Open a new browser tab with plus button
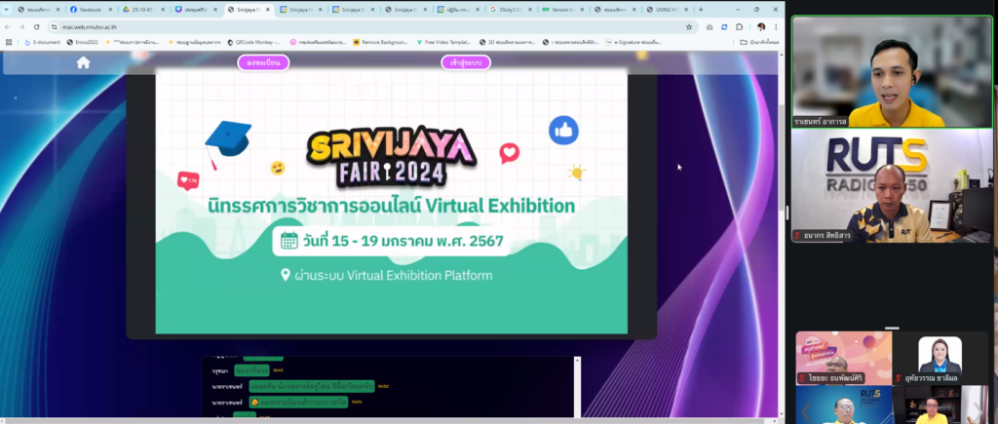998x424 pixels. pyautogui.click(x=702, y=10)
